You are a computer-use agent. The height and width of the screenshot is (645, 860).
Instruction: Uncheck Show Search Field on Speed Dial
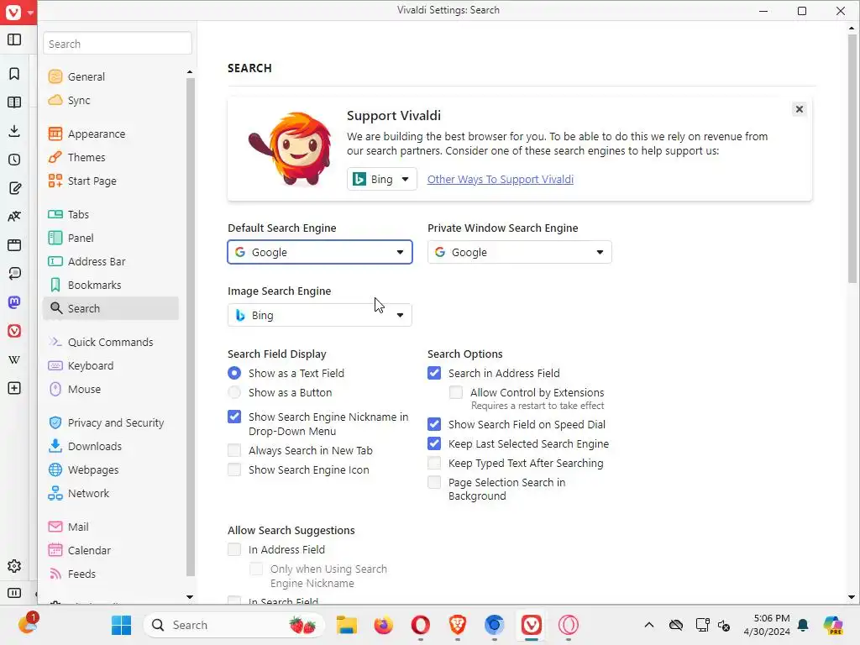point(434,424)
